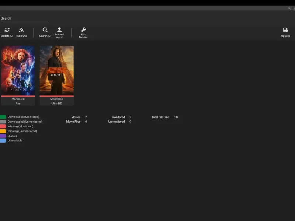Click the green Downloaded (Monitored) swatch
The image size is (295, 221).
pos(3,117)
